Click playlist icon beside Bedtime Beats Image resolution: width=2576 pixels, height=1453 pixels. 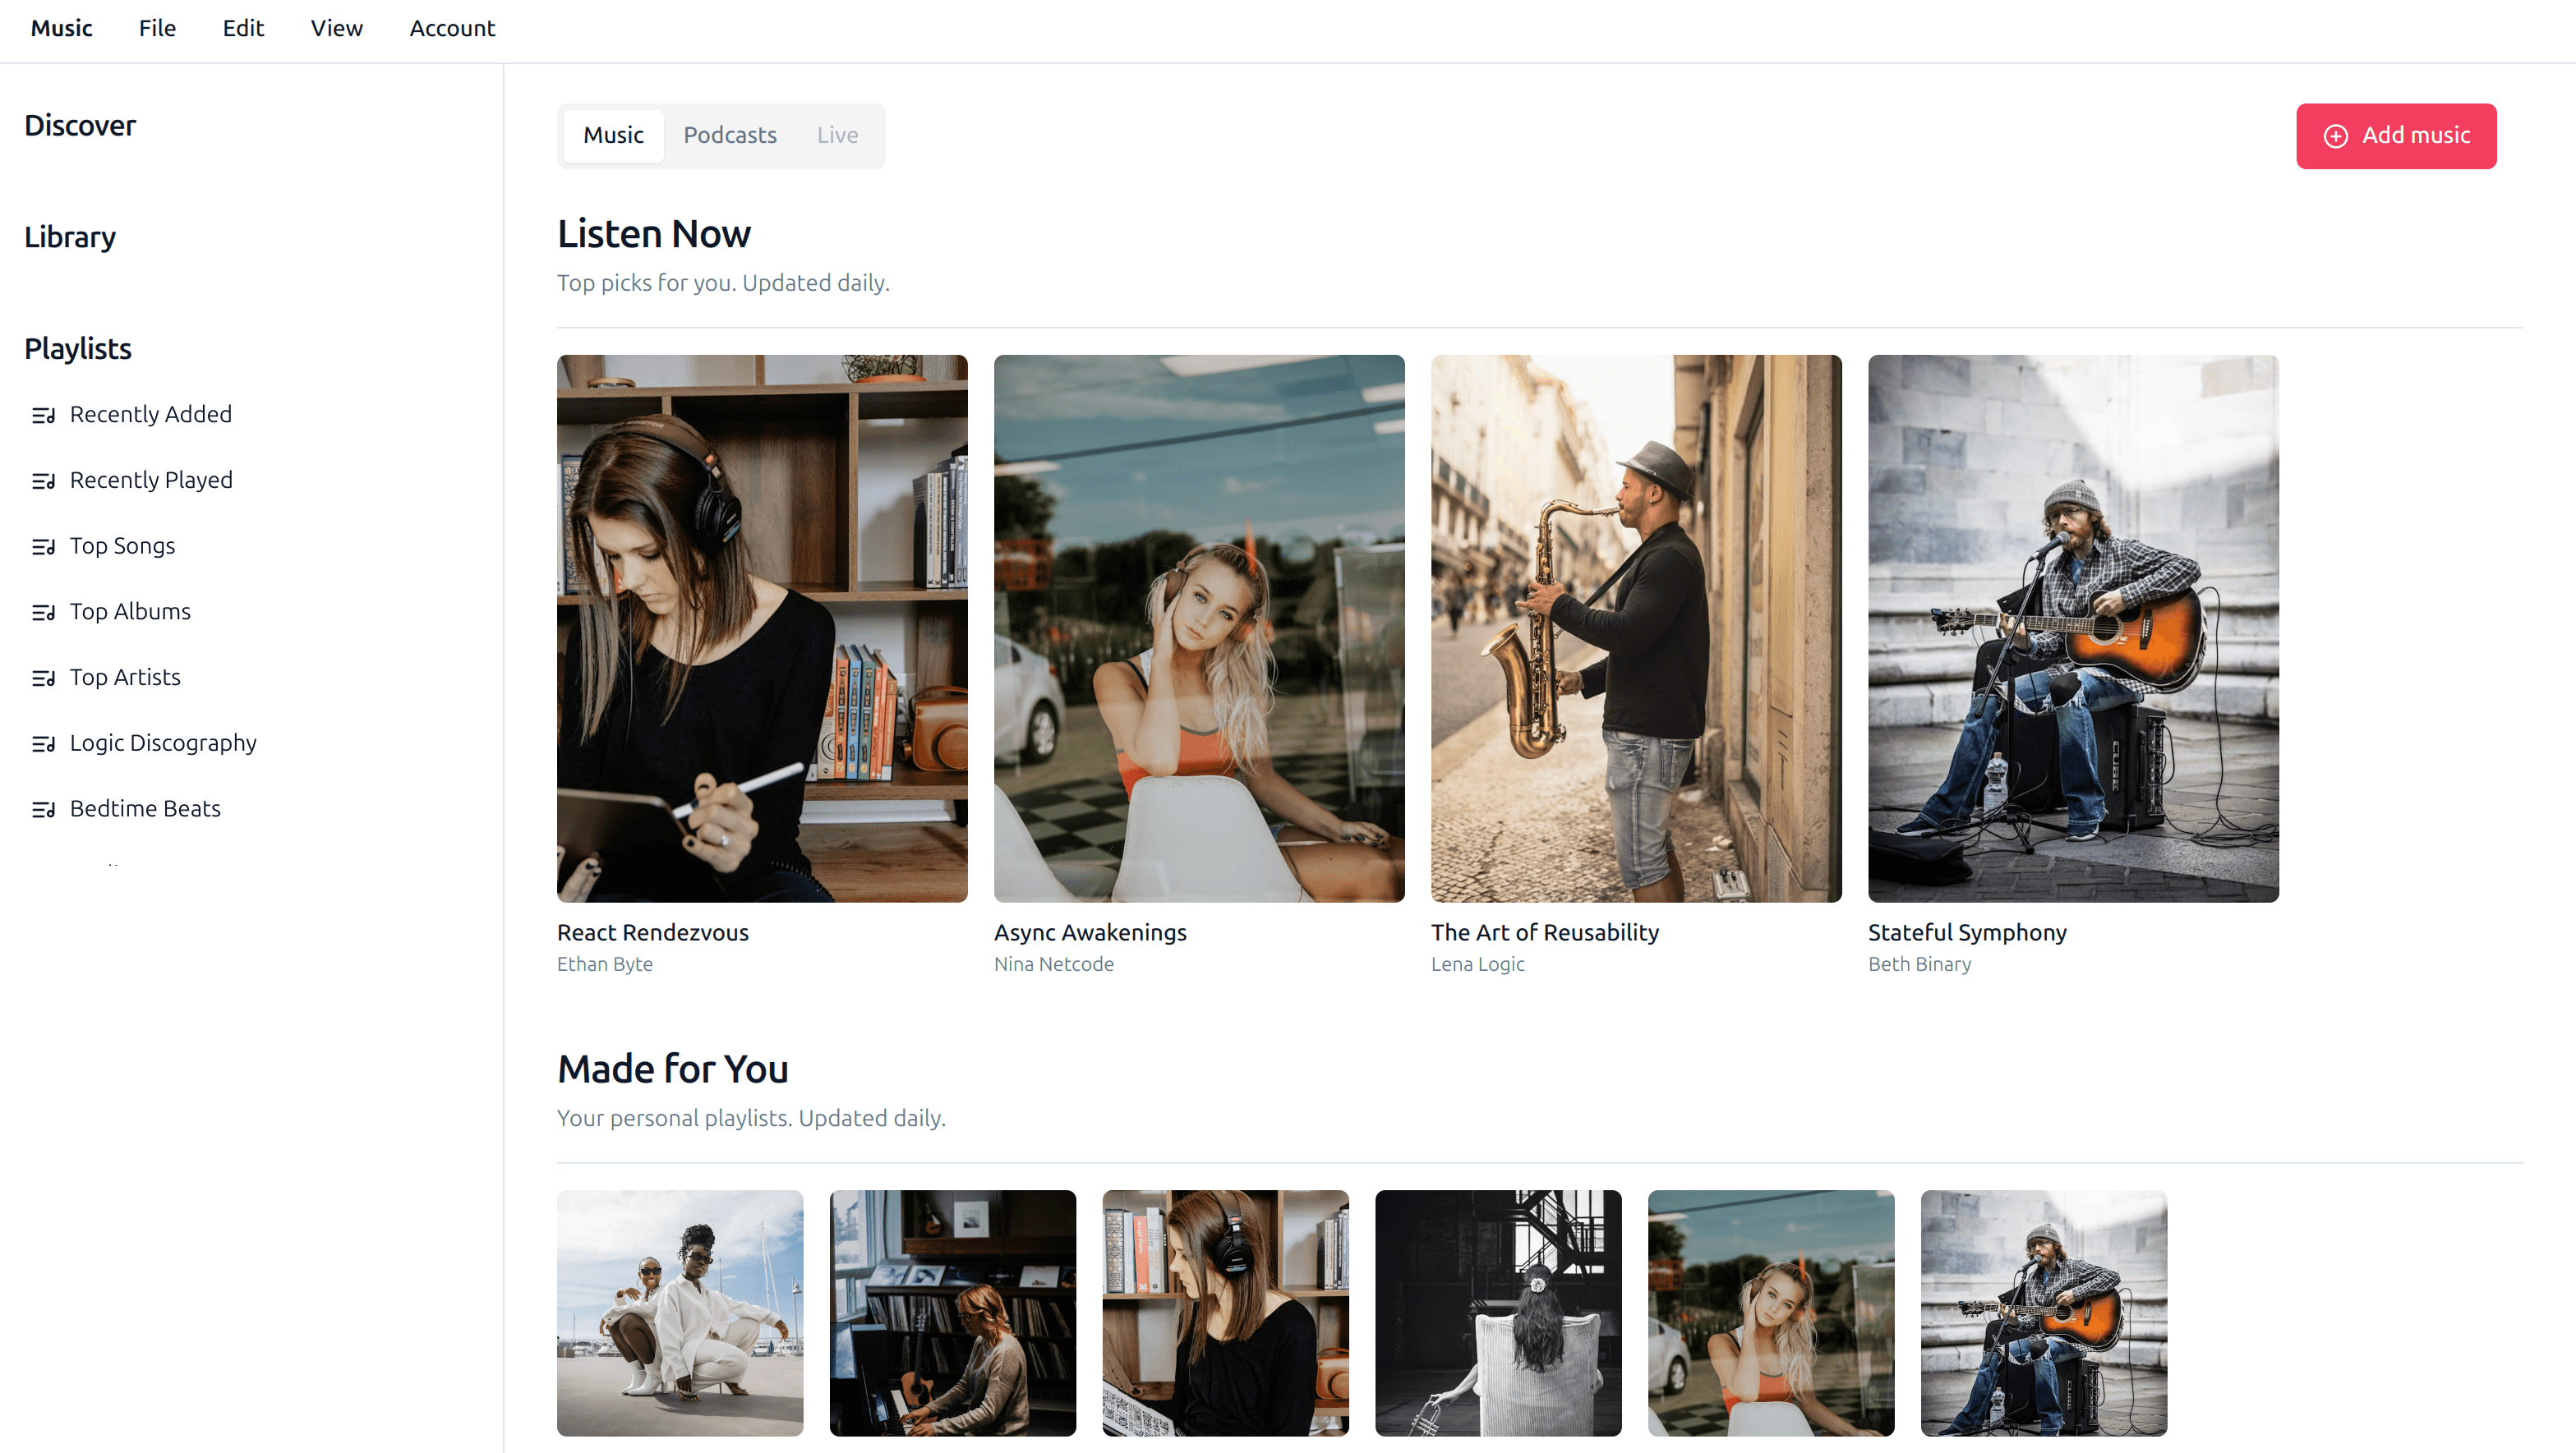coord(43,809)
